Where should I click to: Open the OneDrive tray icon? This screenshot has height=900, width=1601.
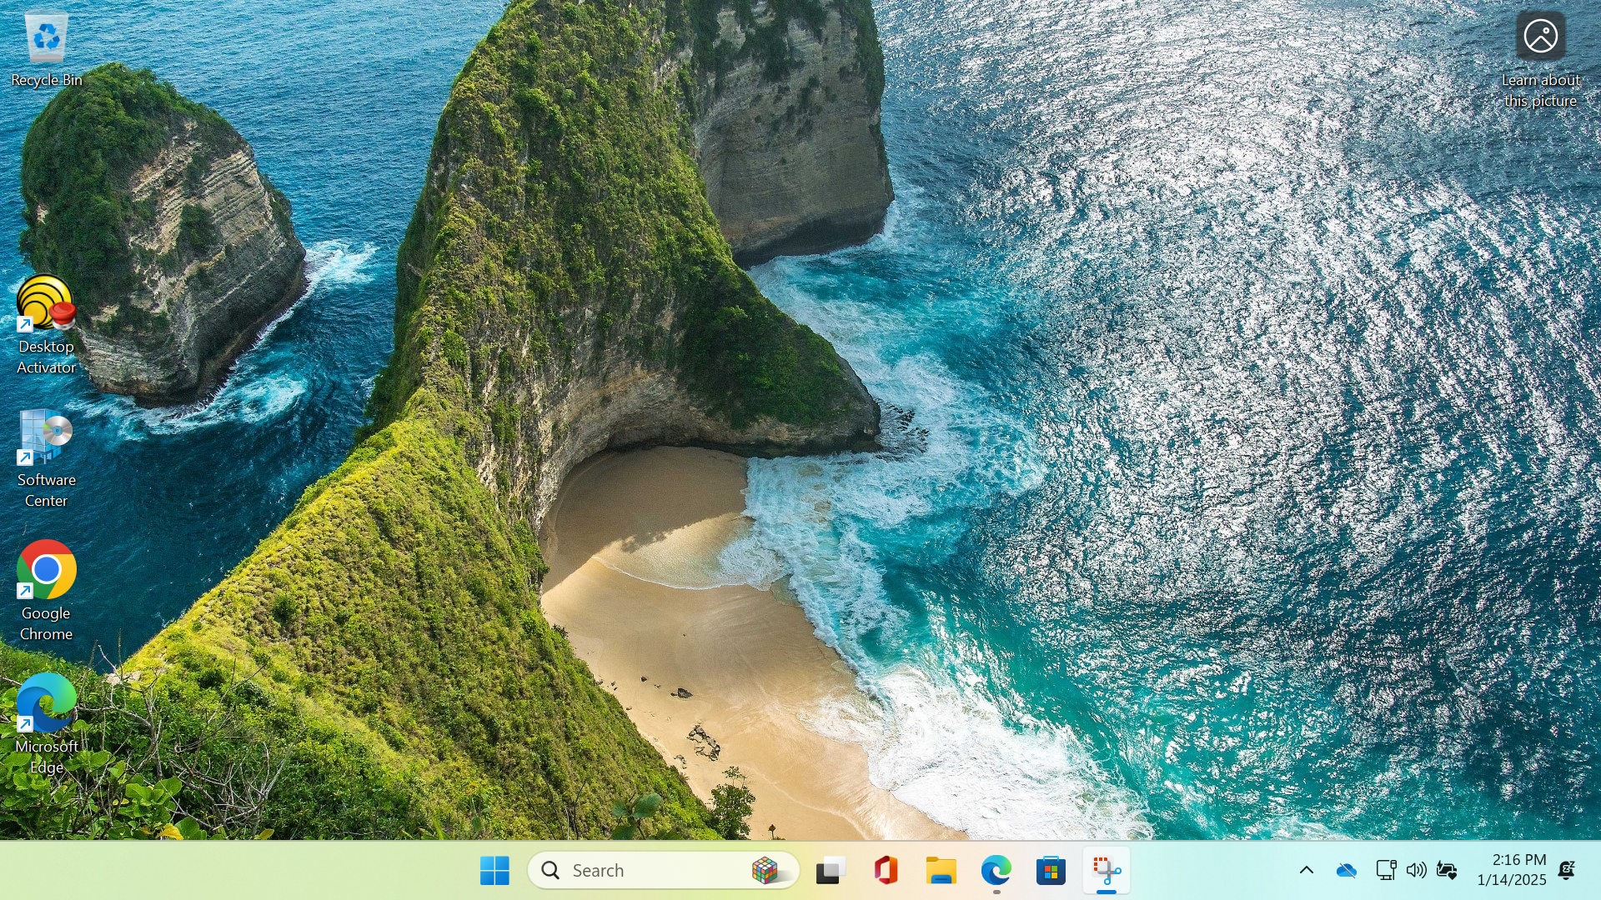pyautogui.click(x=1347, y=871)
